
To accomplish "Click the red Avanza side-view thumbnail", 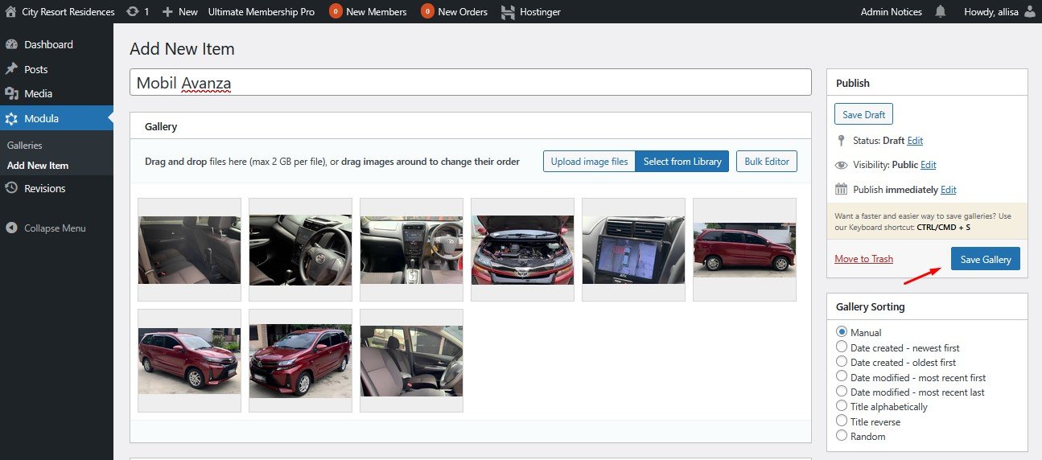I will [744, 249].
